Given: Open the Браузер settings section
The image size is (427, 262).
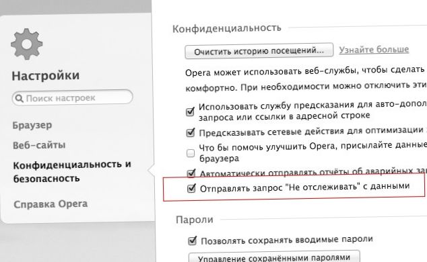Looking at the screenshot, I should tap(32, 126).
